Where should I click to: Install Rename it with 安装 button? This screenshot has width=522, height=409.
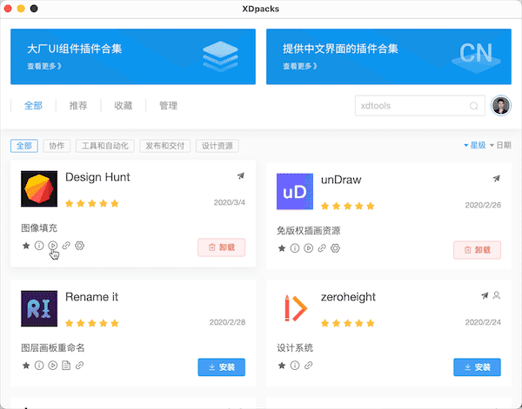[221, 367]
